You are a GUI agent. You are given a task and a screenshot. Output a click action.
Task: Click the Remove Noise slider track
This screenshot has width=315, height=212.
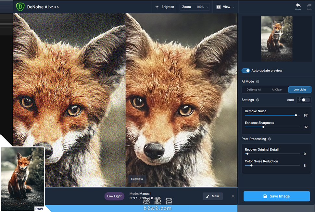click(x=272, y=115)
